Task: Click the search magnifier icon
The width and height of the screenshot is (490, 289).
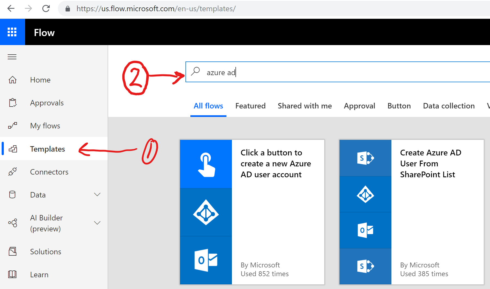Action: [195, 71]
